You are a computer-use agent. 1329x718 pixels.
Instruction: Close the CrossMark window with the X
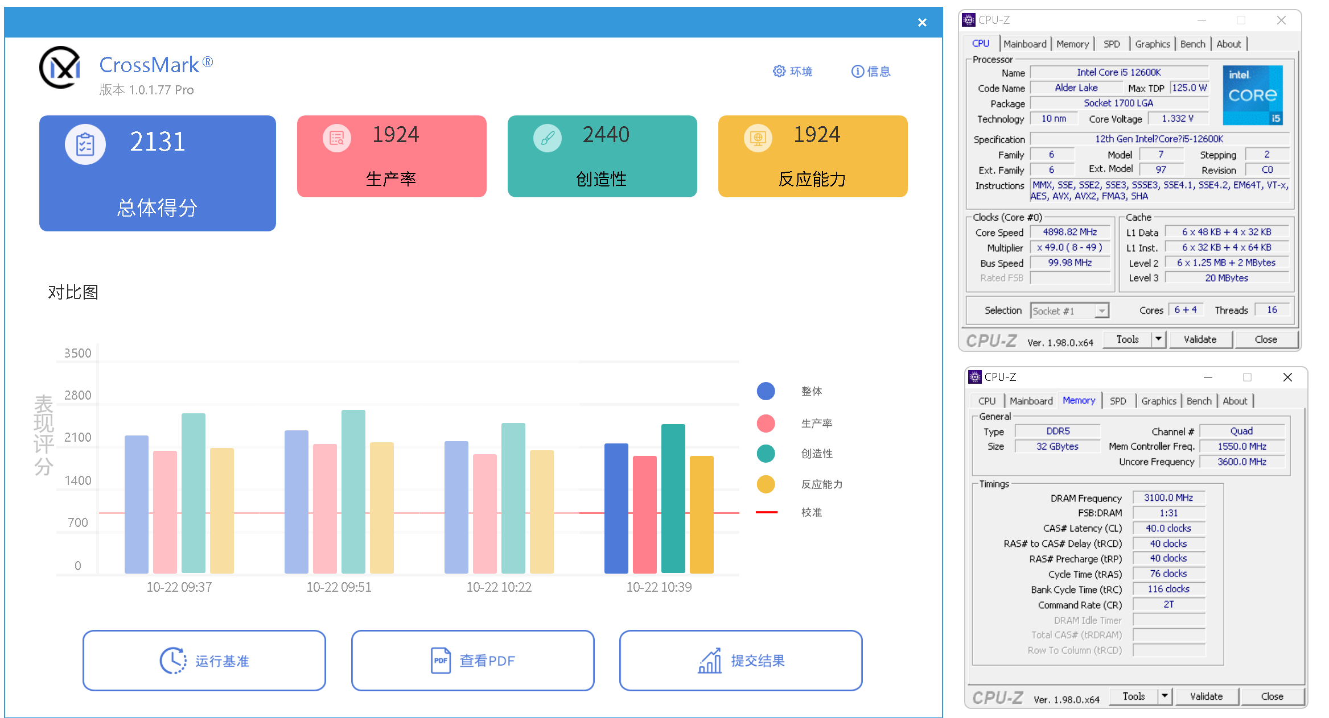point(922,22)
